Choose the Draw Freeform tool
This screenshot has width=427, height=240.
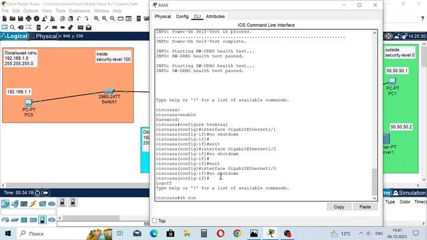[71, 27]
